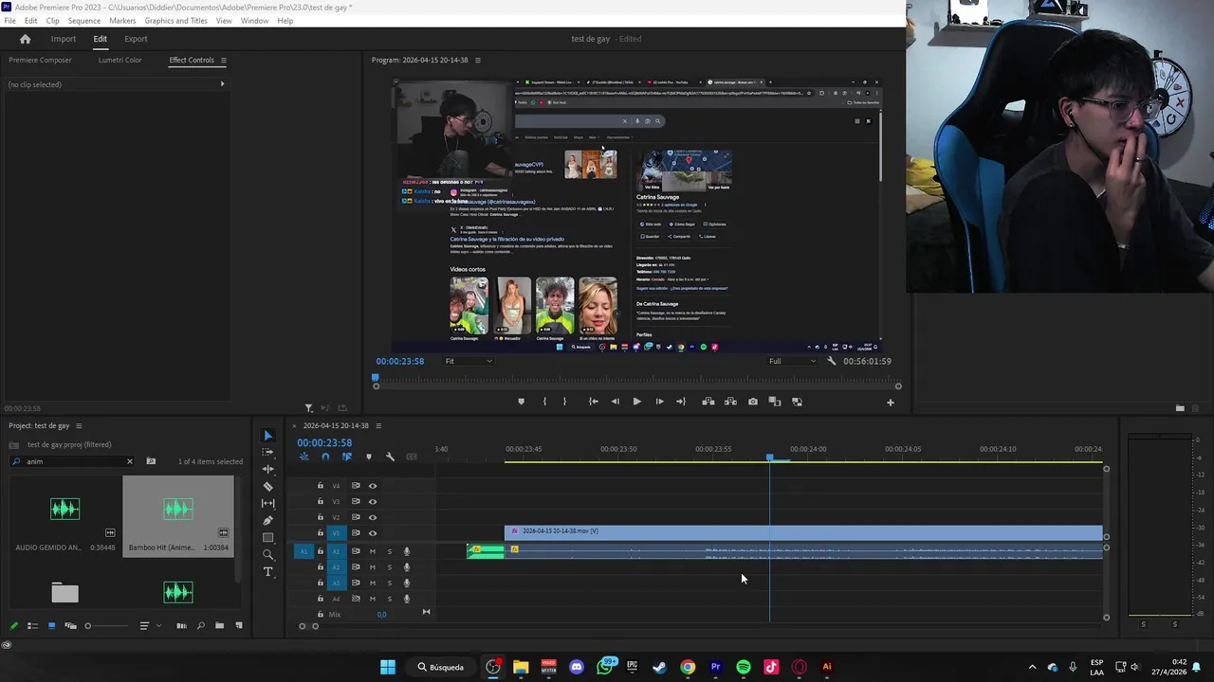Click the closed captions track options icon
The image size is (1214, 682).
(412, 457)
